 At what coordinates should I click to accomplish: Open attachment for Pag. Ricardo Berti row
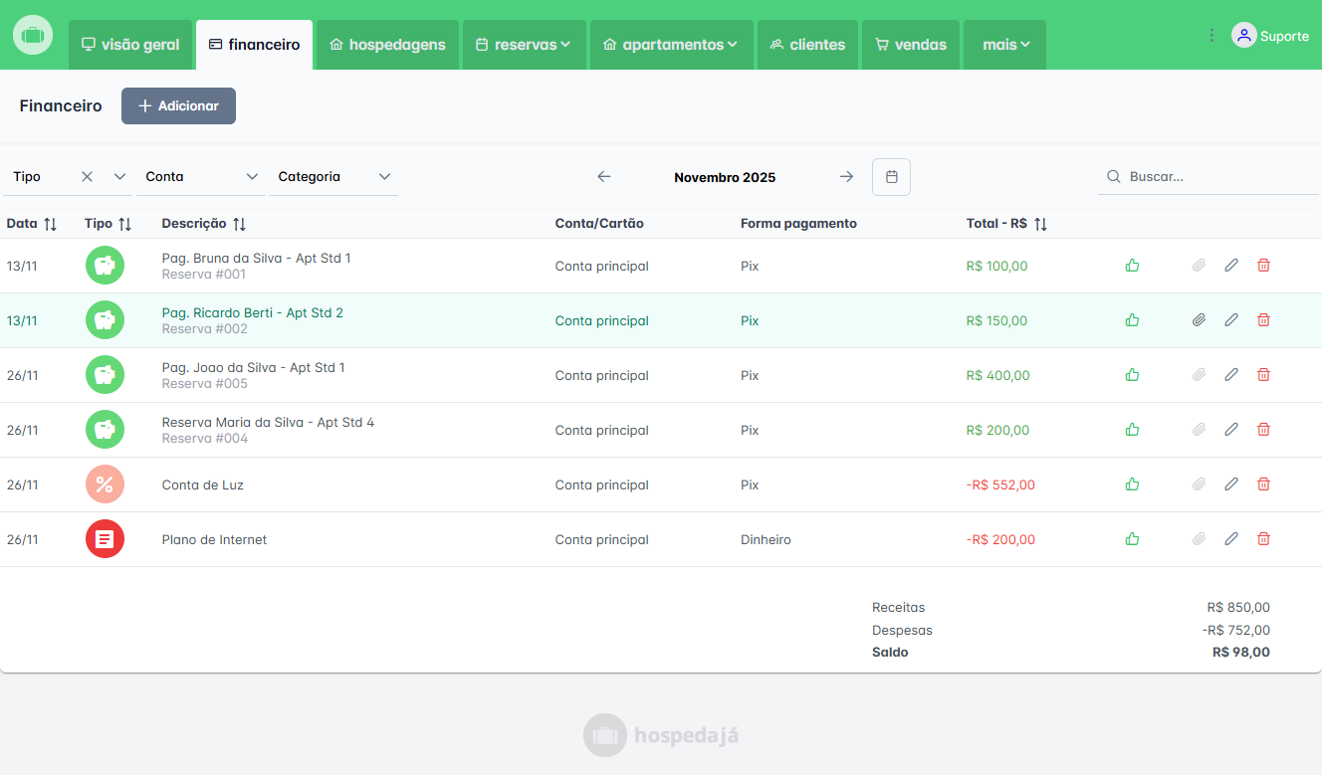1200,320
